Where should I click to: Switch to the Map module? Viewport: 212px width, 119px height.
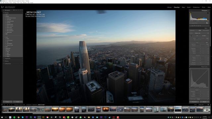tap(183, 7)
